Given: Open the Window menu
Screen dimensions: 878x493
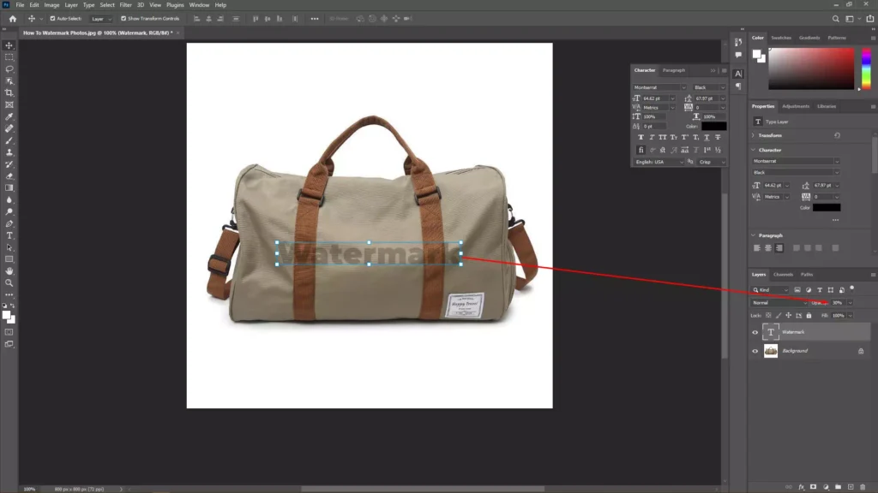Looking at the screenshot, I should pos(199,5).
